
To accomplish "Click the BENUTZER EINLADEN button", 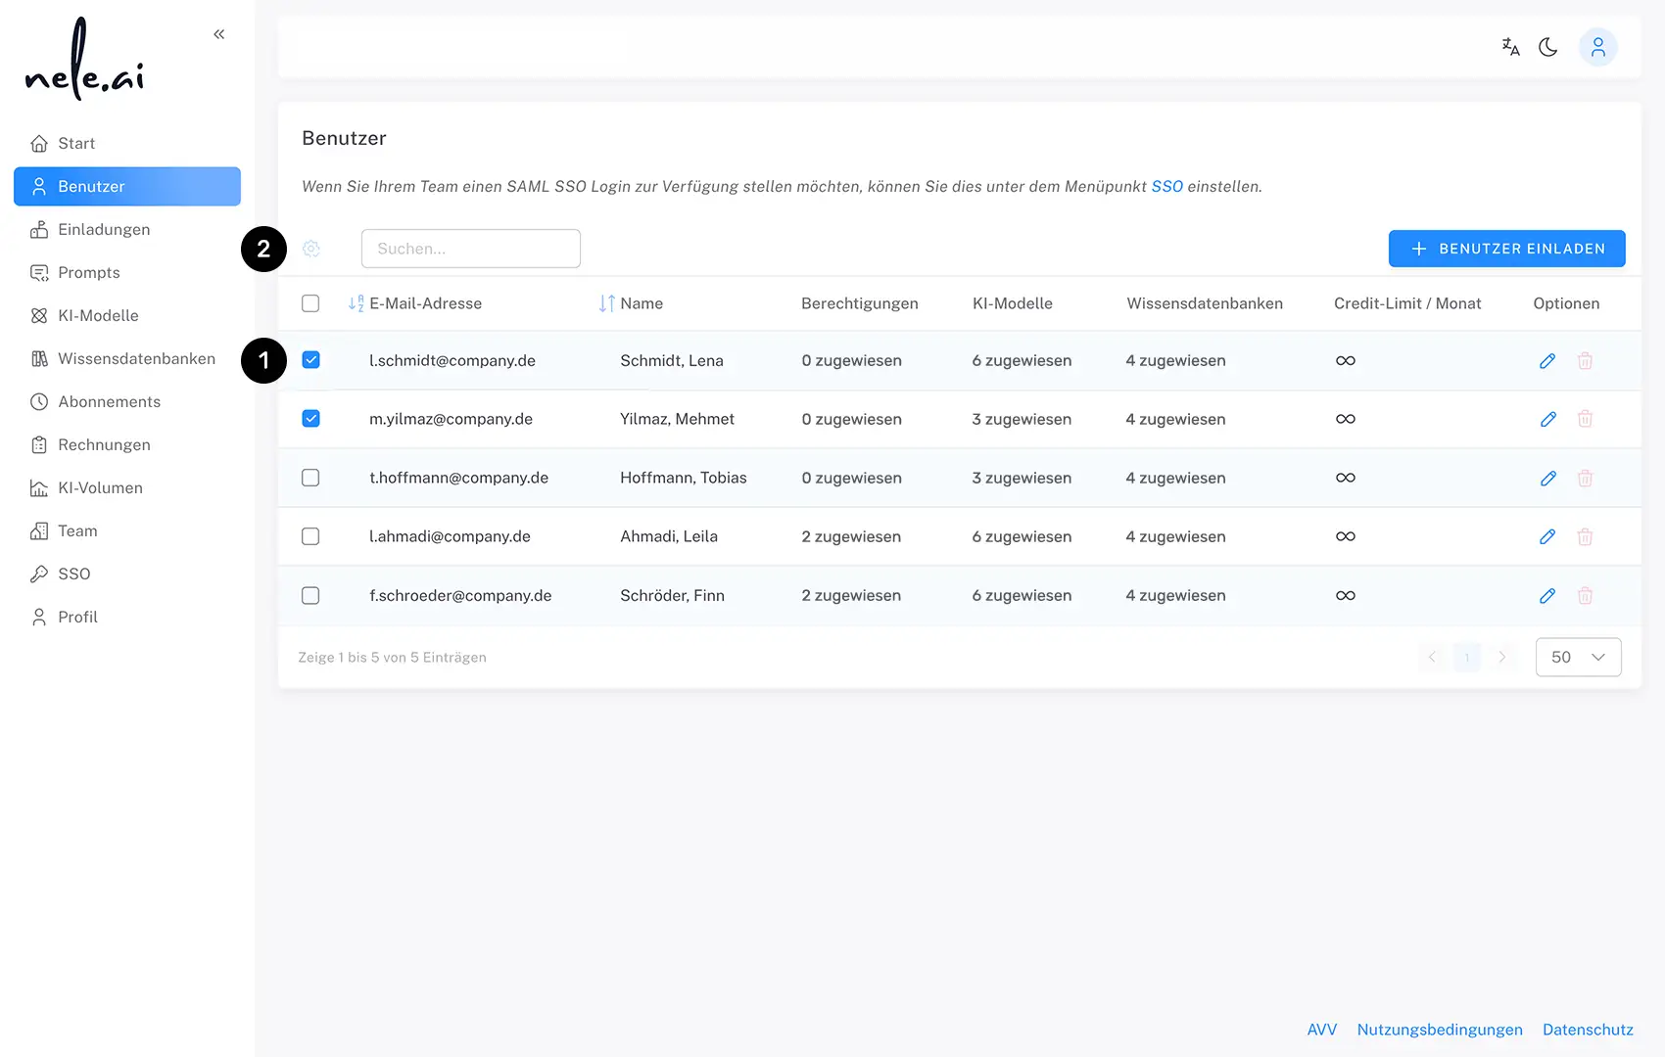I will click(x=1506, y=249).
